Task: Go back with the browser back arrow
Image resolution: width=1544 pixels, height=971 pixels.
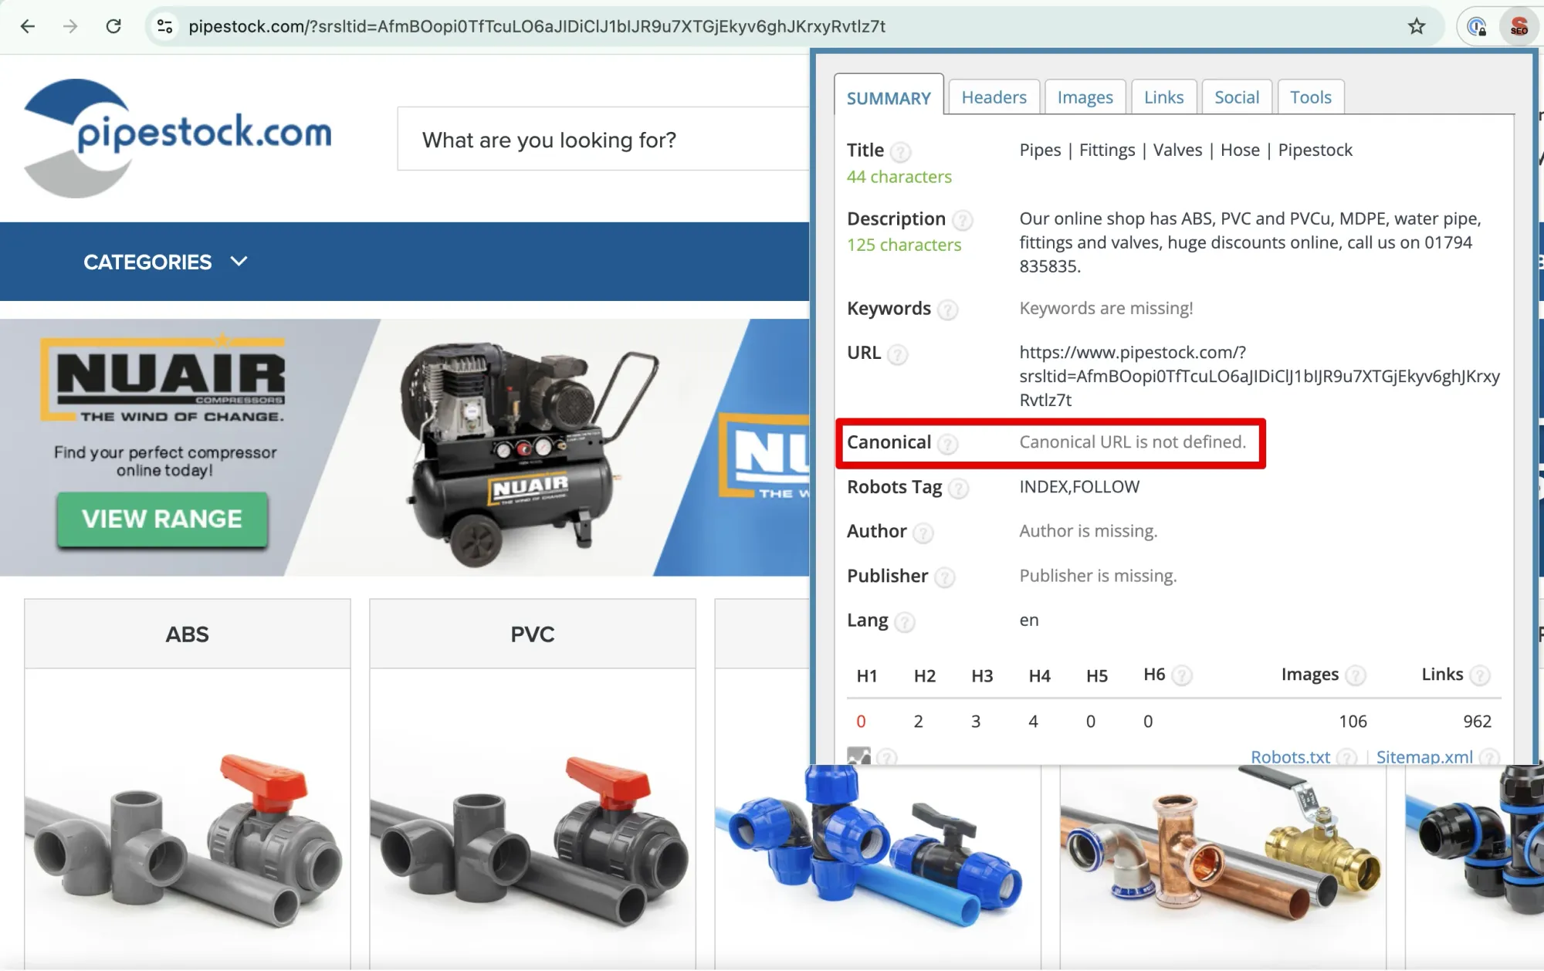Action: [x=28, y=26]
